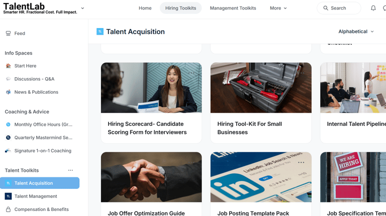The height and width of the screenshot is (216, 386).
Task: Open three-dot menu on Job Posting Template Pack card
Action: 301,162
